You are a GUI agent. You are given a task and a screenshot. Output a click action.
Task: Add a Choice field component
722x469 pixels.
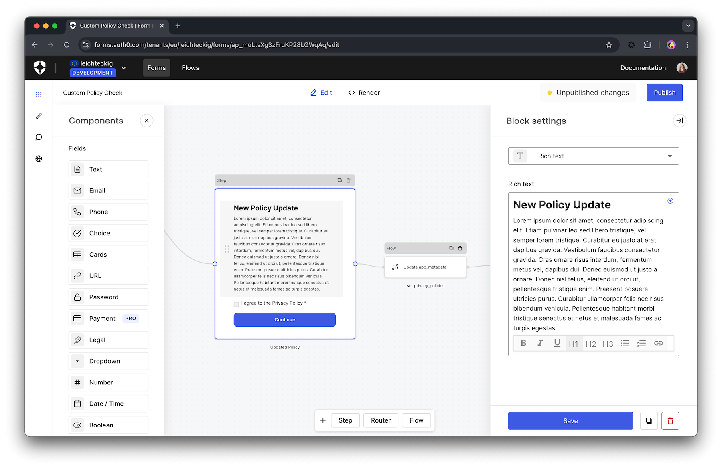108,233
